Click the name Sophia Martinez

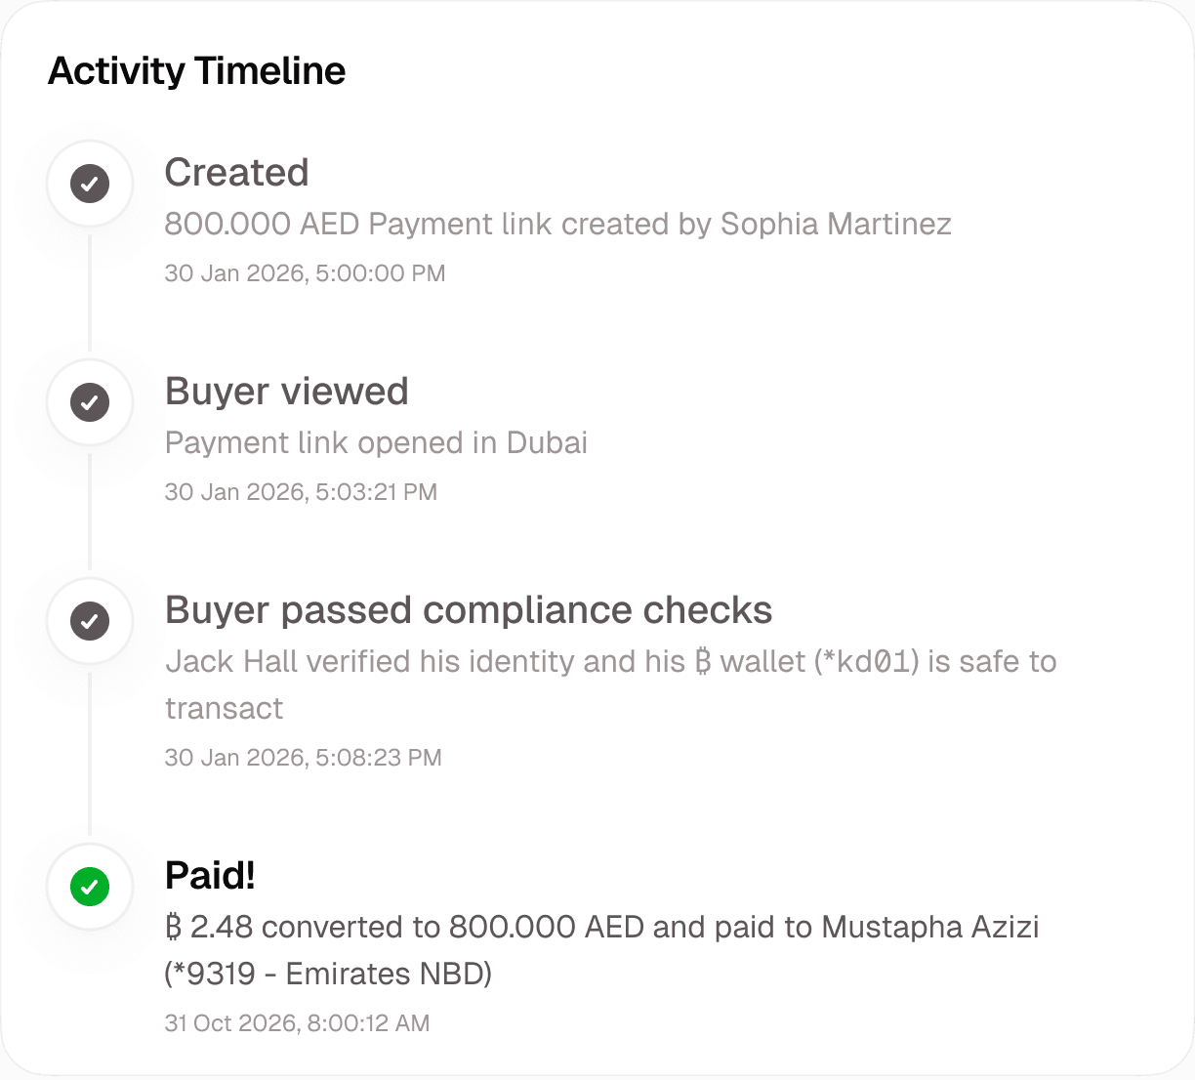[x=836, y=225]
